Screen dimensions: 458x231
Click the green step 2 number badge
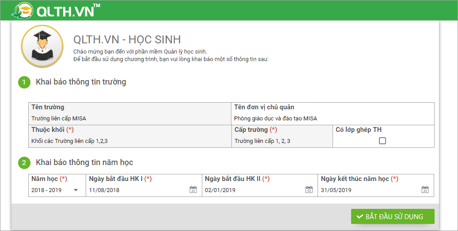pyautogui.click(x=24, y=163)
